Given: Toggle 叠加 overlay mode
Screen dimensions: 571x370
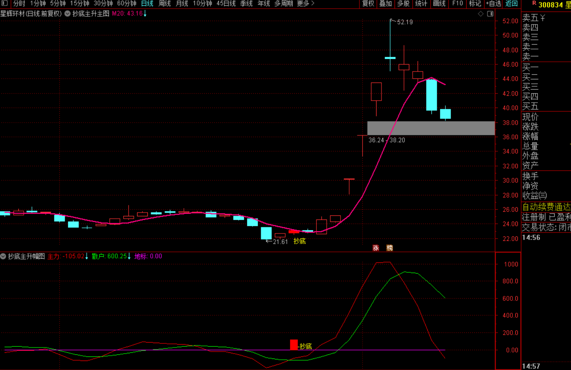Looking at the screenshot, I should tap(386, 4).
